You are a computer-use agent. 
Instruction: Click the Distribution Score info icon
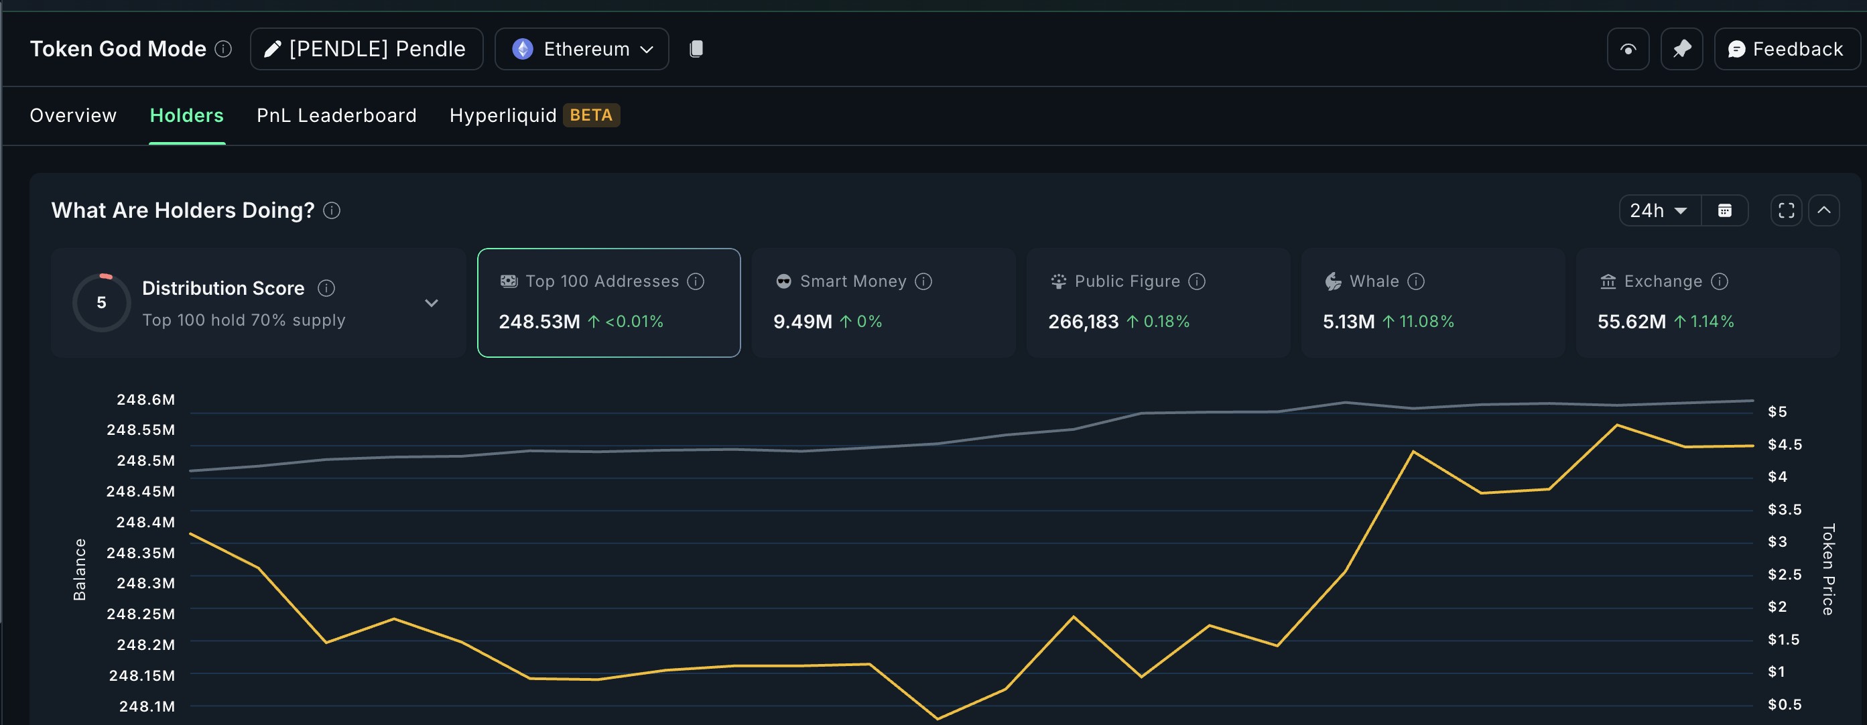coord(326,288)
